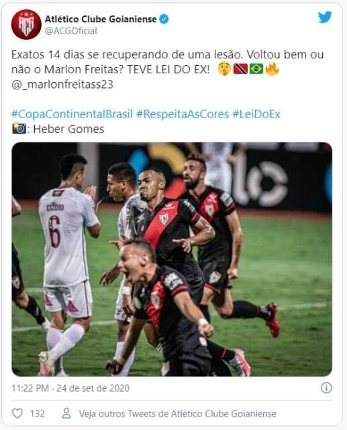Click the camera emoji before Heber Gomes
The height and width of the screenshot is (430, 347).
click(x=19, y=128)
